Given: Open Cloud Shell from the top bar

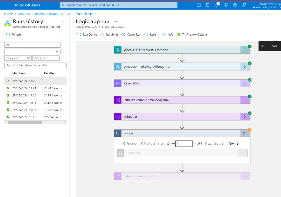Looking at the screenshot, I should coord(199,5).
